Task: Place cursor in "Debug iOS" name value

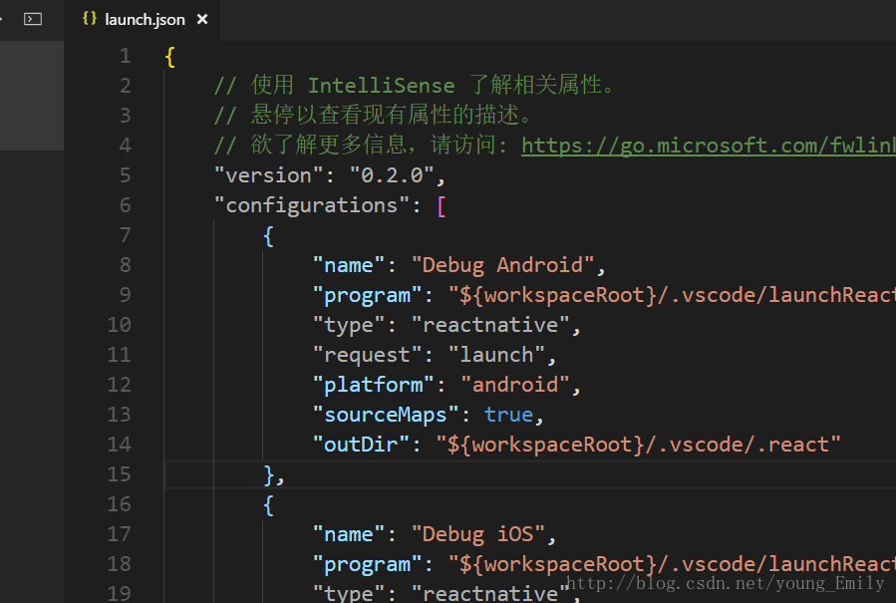Action: pyautogui.click(x=477, y=534)
